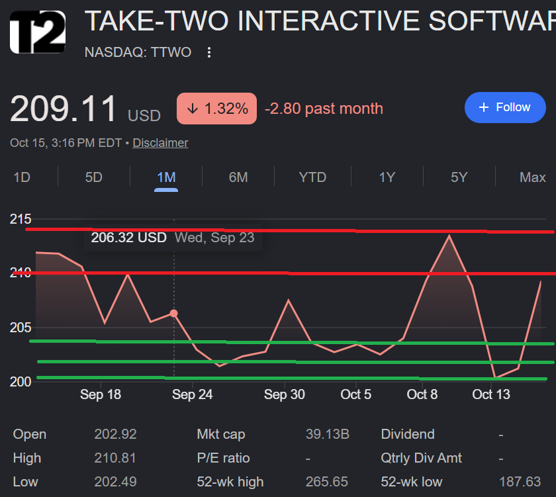Click the Oct 5 axis label
Screen dimensions: 556x497
355,394
